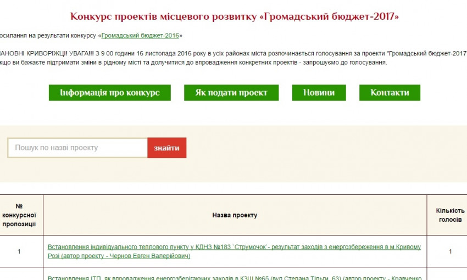Select the УВАГА announcement about 16 листопада voting

(x=233, y=54)
